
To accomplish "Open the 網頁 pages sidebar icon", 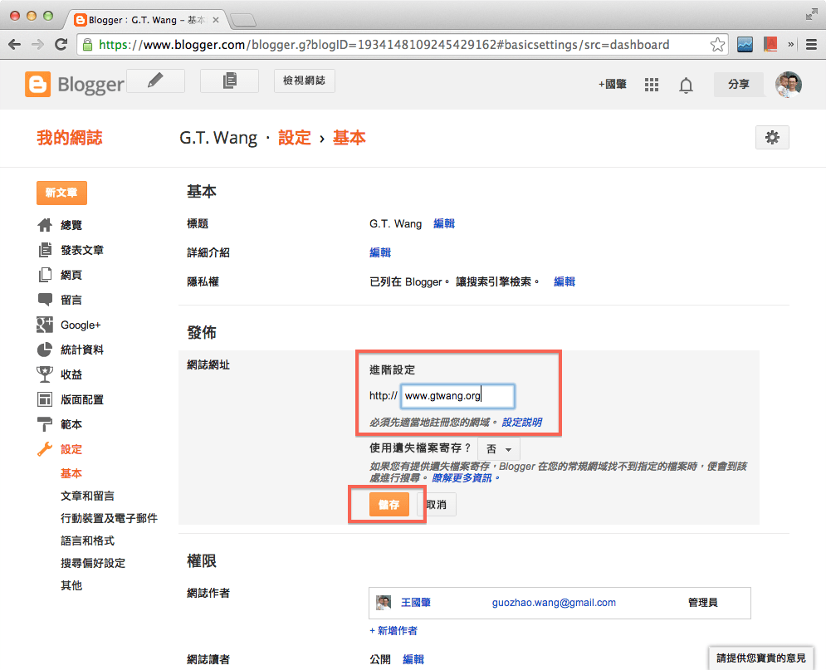I will point(43,275).
